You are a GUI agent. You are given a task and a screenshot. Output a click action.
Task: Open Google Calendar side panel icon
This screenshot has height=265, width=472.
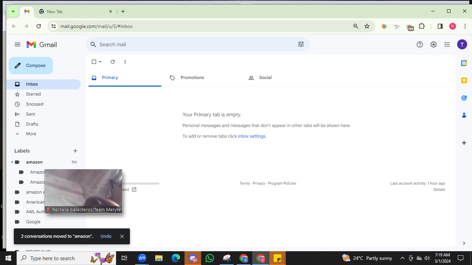(464, 63)
